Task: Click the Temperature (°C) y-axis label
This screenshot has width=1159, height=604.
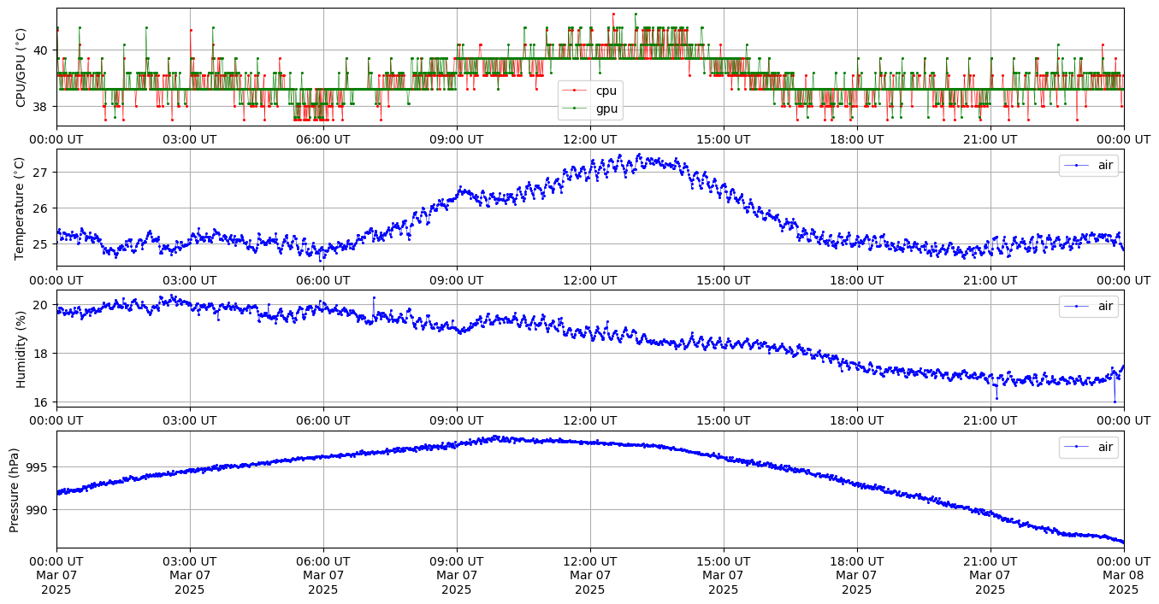Action: pyautogui.click(x=21, y=208)
